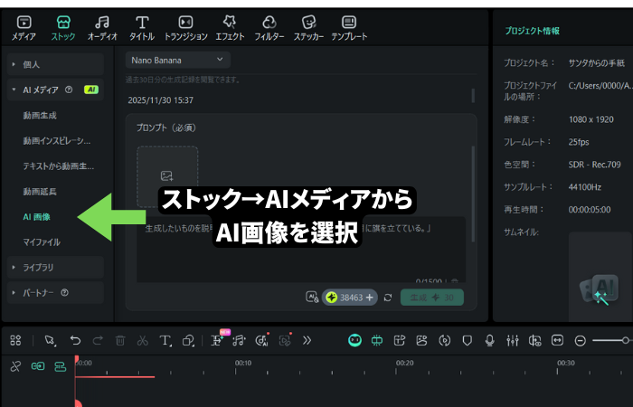The image size is (633, 407).
Task: Open マイファイル in the sidebar
Action: pyautogui.click(x=42, y=242)
